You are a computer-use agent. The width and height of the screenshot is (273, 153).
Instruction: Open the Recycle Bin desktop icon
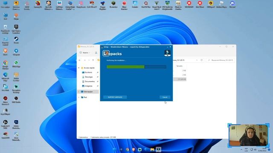pos(6,29)
